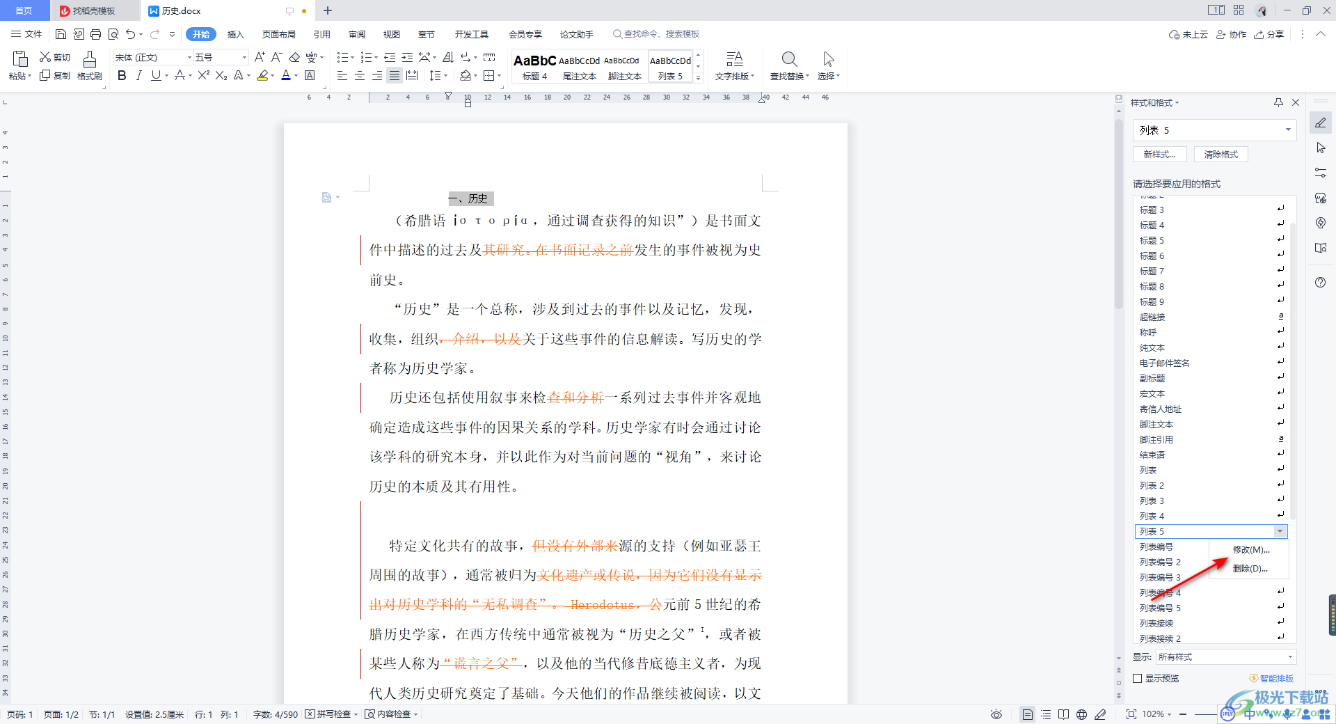Open the help question mark icon in sidebar

click(x=1321, y=282)
